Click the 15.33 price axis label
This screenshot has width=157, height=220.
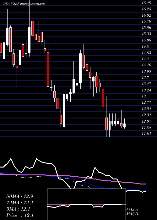(146, 34)
